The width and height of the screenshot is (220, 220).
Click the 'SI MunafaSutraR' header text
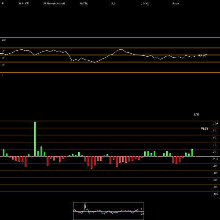54,4
